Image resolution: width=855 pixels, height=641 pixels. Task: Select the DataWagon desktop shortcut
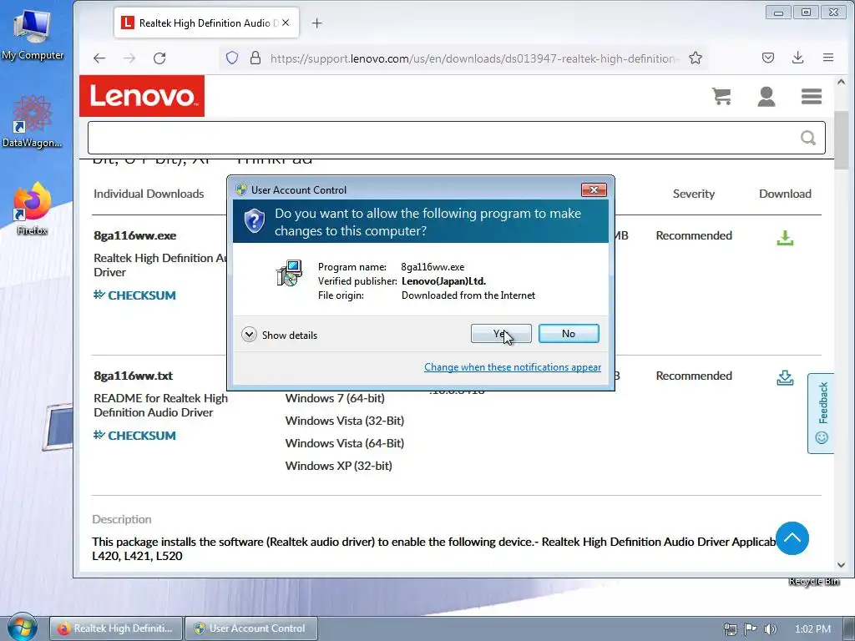[x=33, y=121]
